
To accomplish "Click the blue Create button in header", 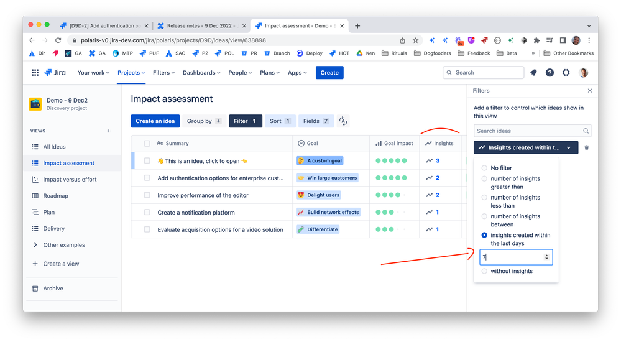I will [x=329, y=73].
